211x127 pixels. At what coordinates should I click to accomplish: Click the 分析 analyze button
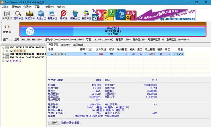click(x=54, y=123)
